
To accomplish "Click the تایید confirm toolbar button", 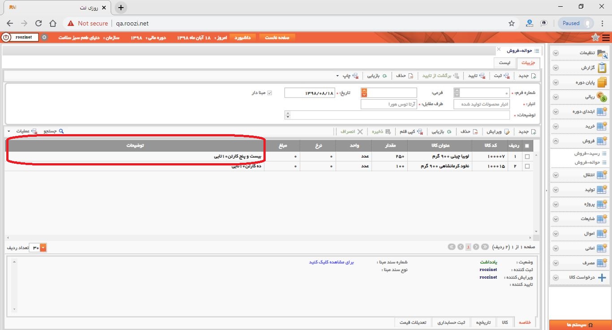I will tap(476, 76).
